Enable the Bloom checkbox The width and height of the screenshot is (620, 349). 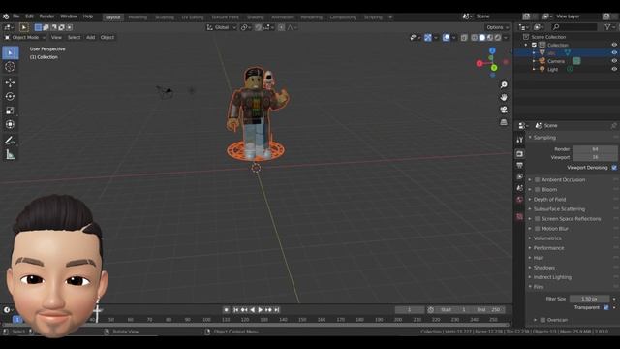538,190
